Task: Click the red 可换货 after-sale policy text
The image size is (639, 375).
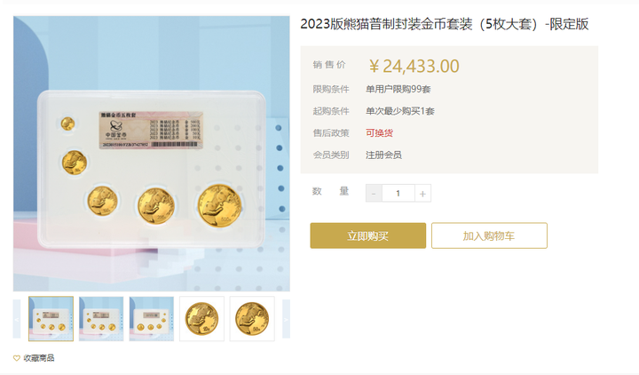Action: tap(379, 133)
